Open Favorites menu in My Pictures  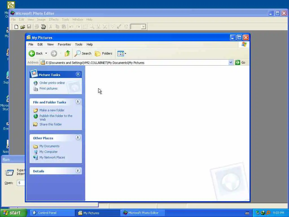pos(64,44)
